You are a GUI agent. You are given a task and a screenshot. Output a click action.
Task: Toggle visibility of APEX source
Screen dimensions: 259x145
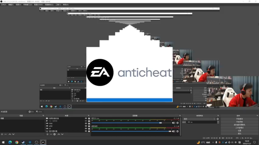point(86,126)
